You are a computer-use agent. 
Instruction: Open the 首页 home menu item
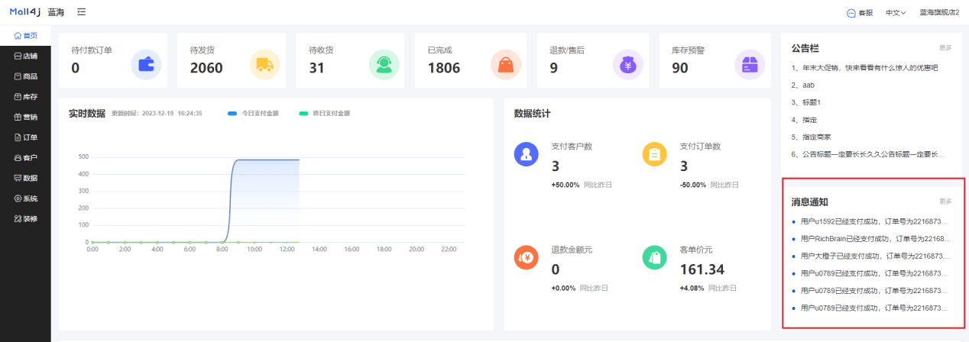coord(25,35)
